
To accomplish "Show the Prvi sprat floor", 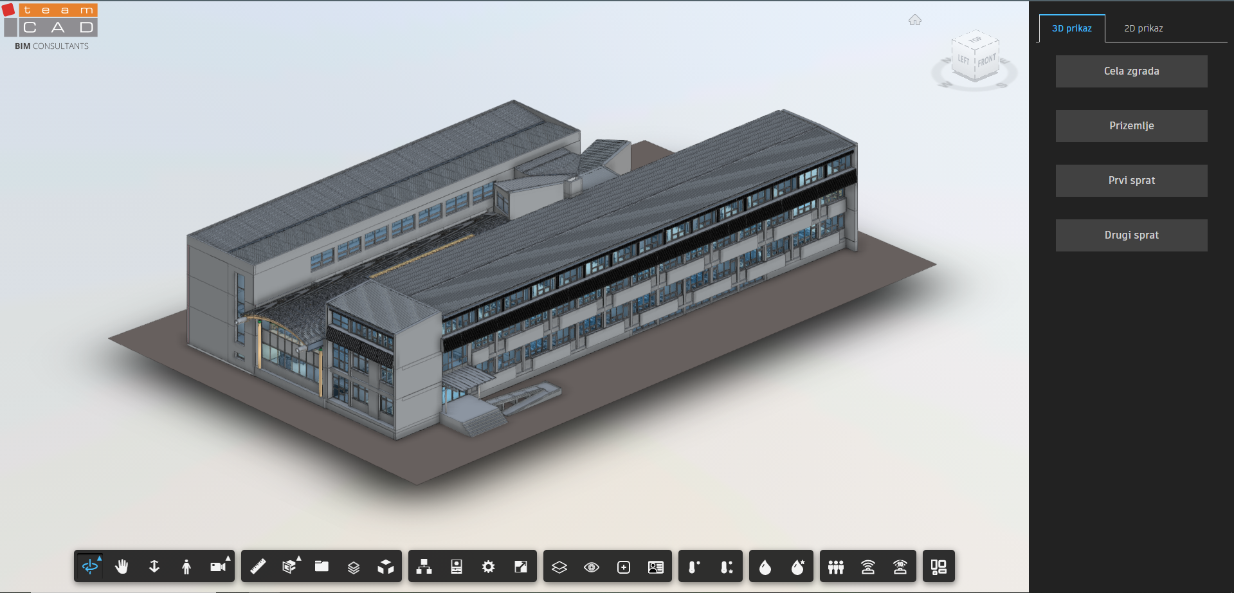I will click(1131, 181).
